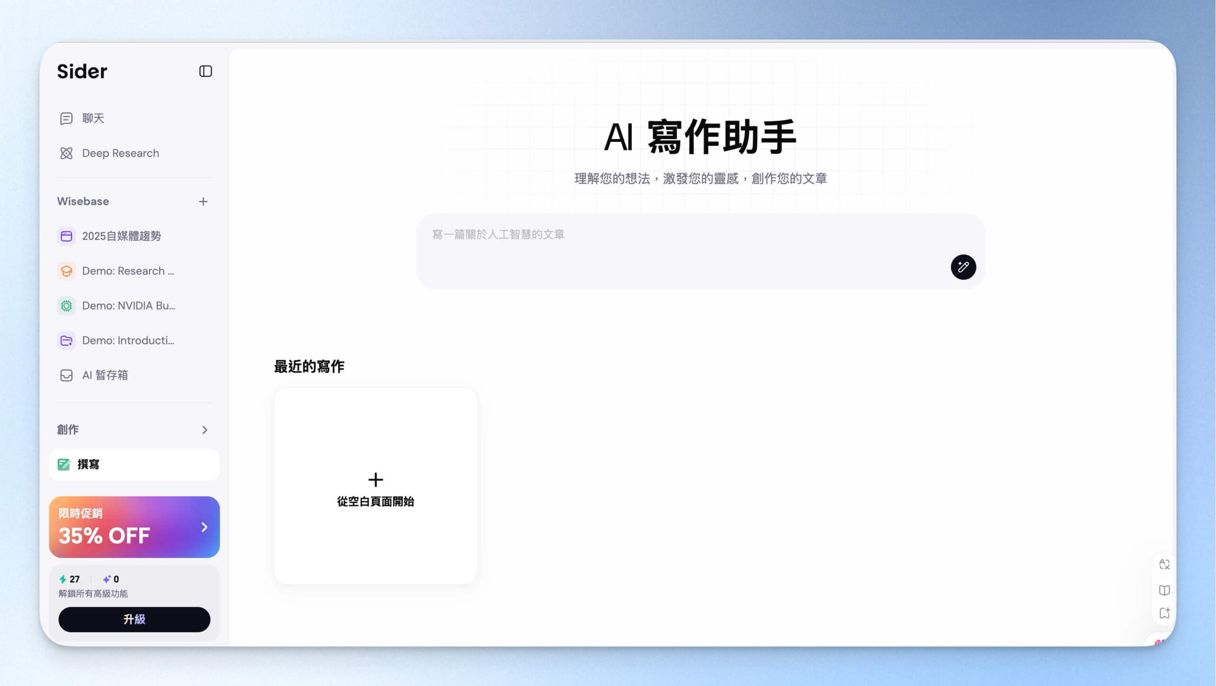Expand the 創作 section chevron

(205, 430)
